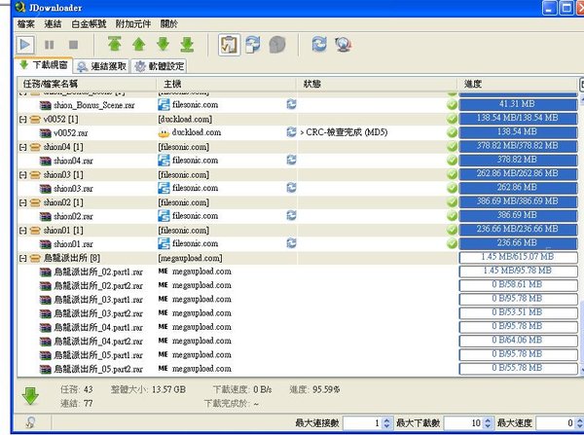Screen dimensions: 584x435
Task: Open the 關於 menu
Action: pos(168,24)
